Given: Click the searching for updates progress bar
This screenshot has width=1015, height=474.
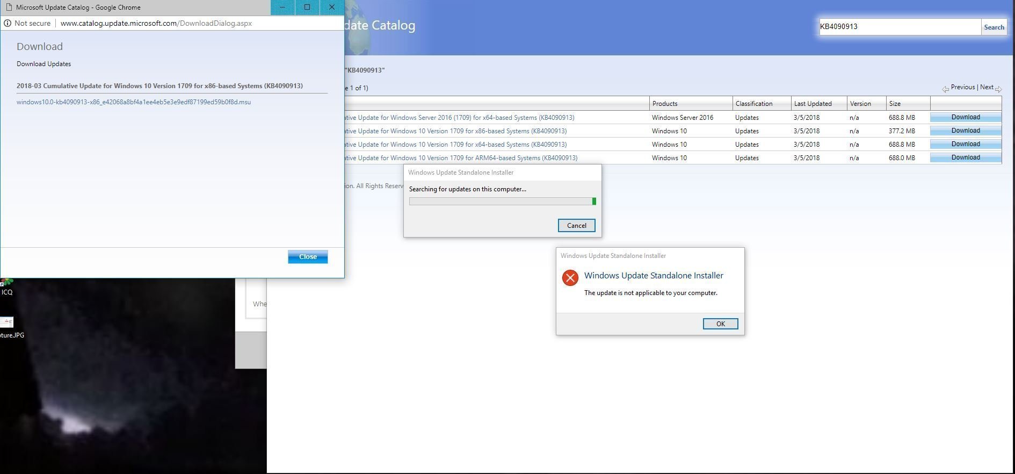Looking at the screenshot, I should pos(503,201).
